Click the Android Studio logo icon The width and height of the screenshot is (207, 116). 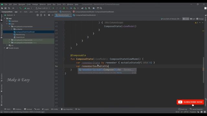(2, 4)
